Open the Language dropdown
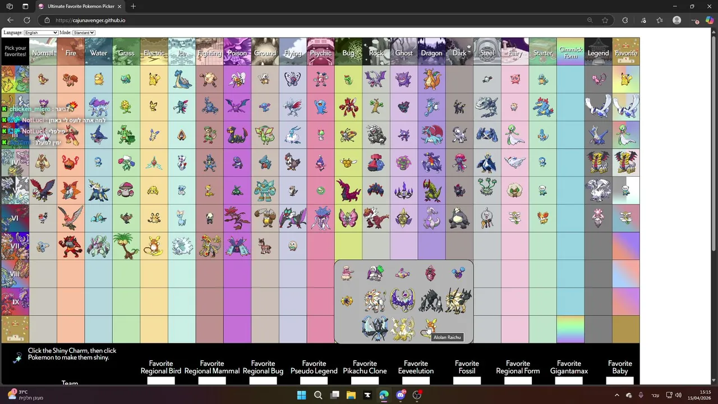This screenshot has height=404, width=718. point(41,33)
